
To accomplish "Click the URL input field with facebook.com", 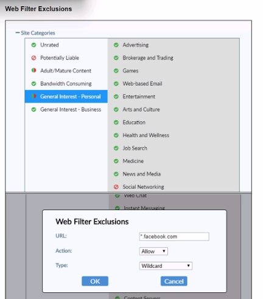I will point(174,236).
